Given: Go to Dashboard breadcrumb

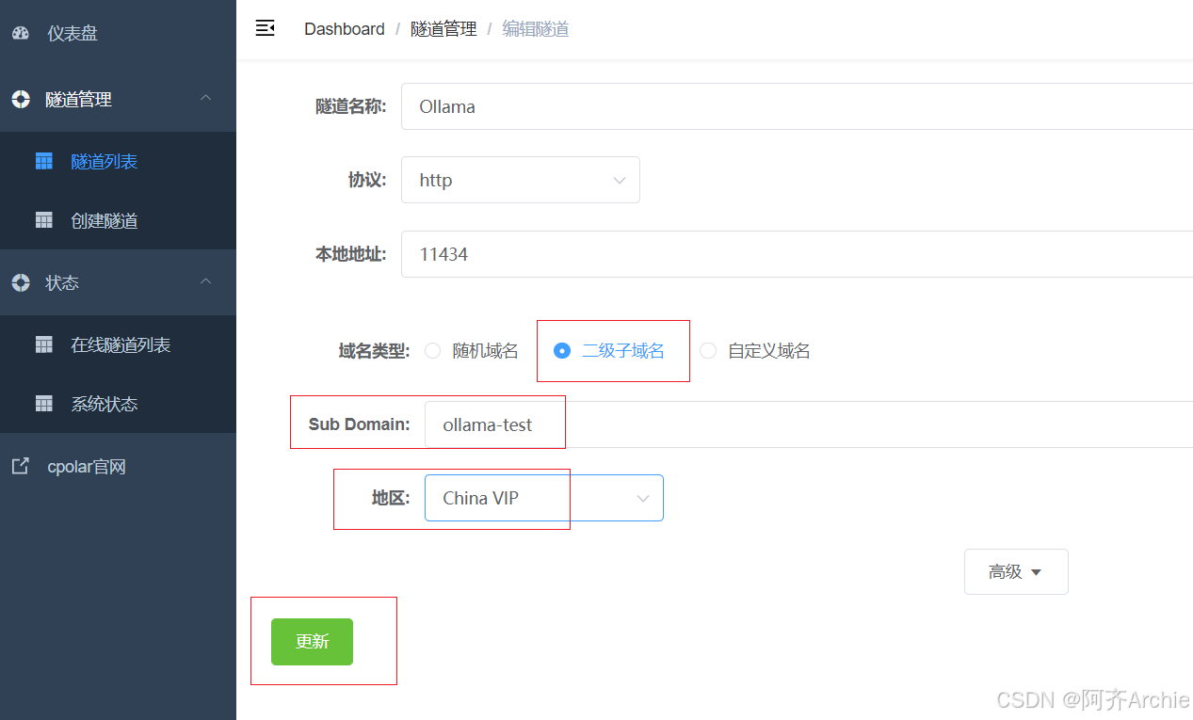Looking at the screenshot, I should coord(344,29).
